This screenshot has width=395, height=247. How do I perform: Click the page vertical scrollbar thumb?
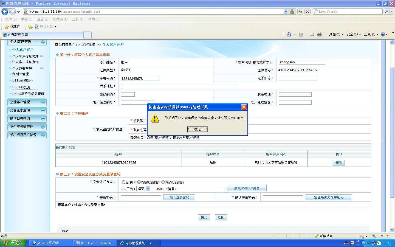392,132
